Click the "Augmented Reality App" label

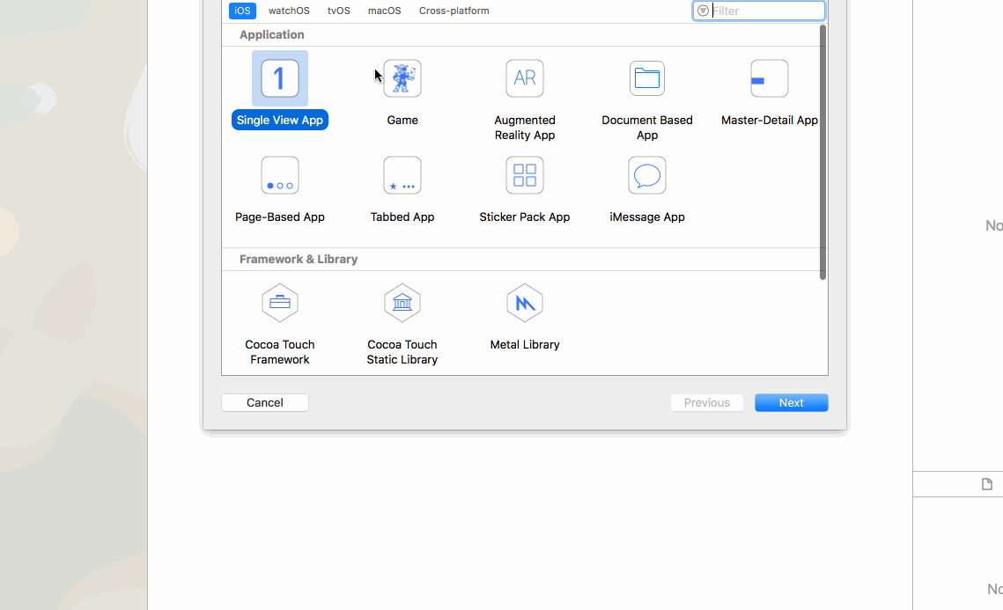coord(525,128)
